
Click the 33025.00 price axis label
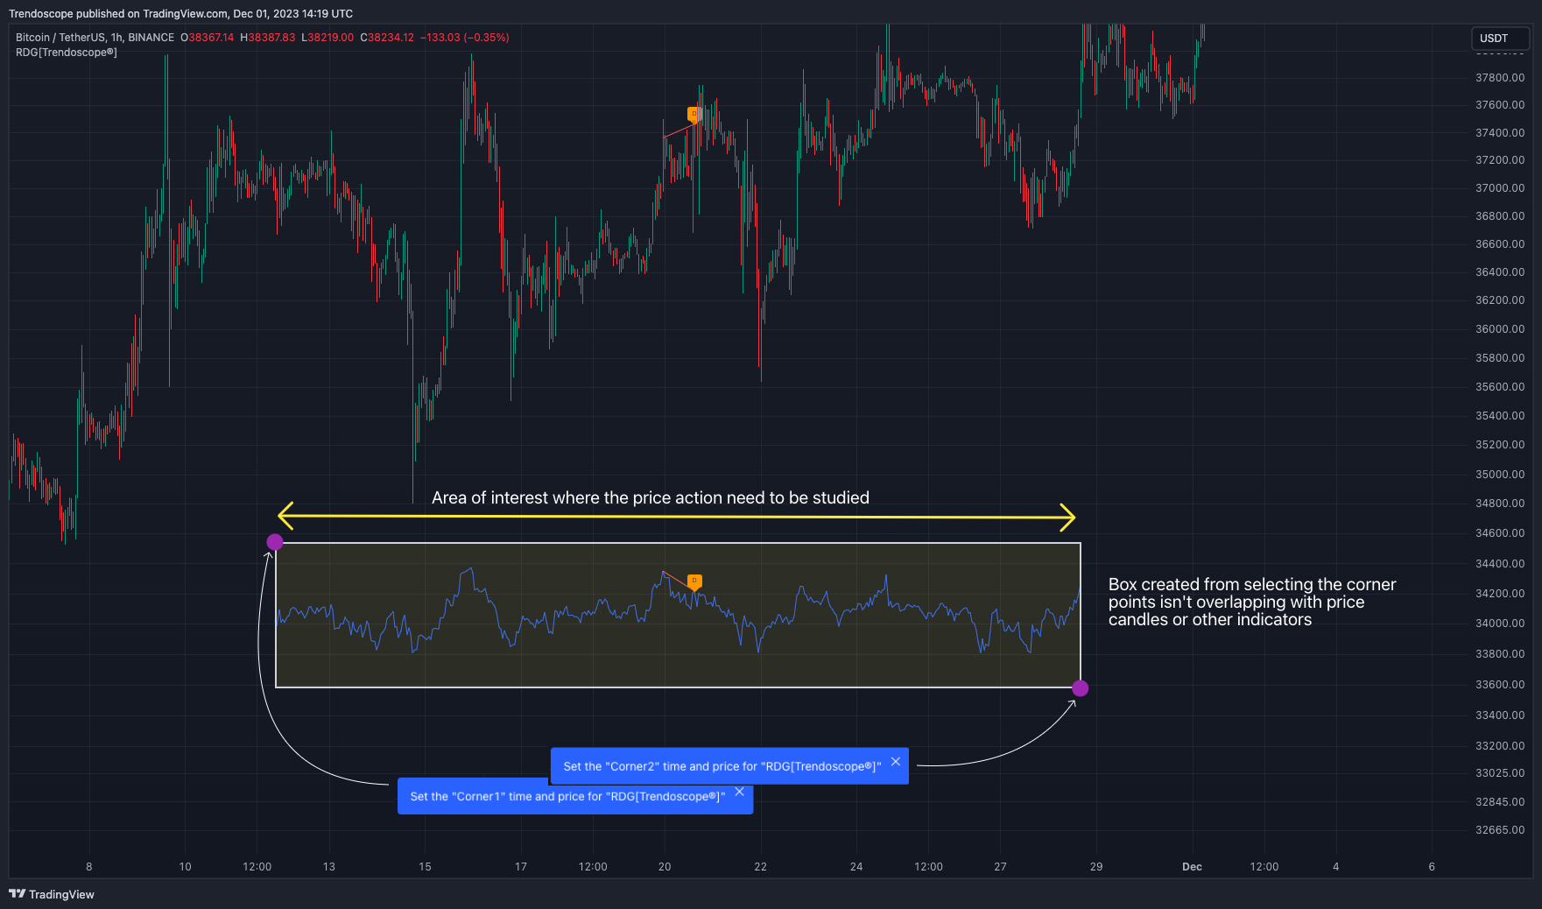point(1500,773)
